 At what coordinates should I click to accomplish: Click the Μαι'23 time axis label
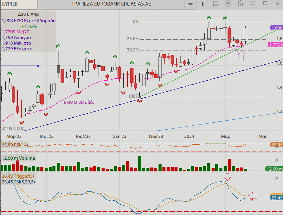[47, 136]
